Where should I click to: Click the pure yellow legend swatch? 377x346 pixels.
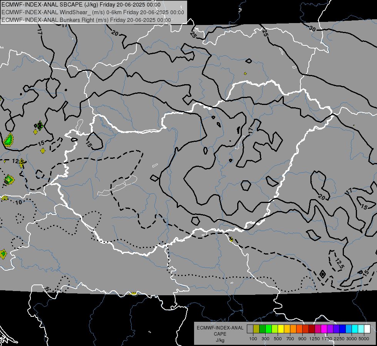click(x=281, y=329)
